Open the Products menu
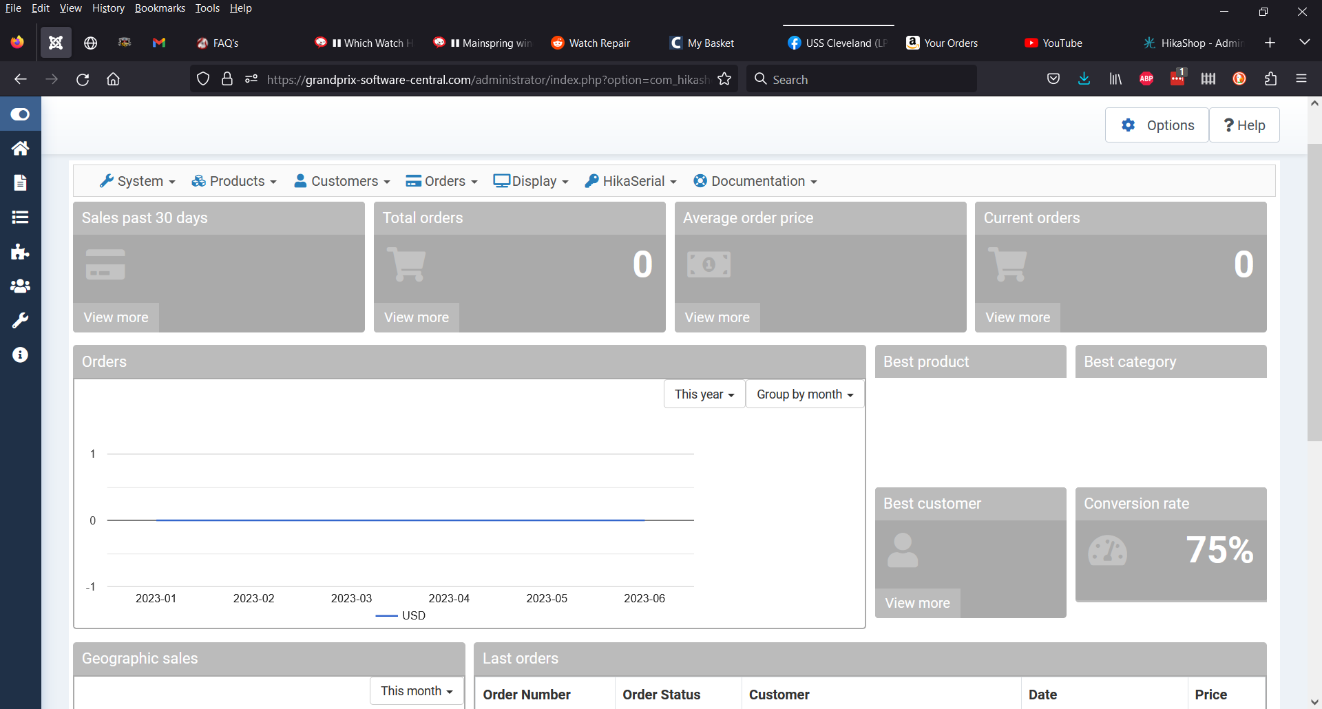1322x709 pixels. point(234,181)
